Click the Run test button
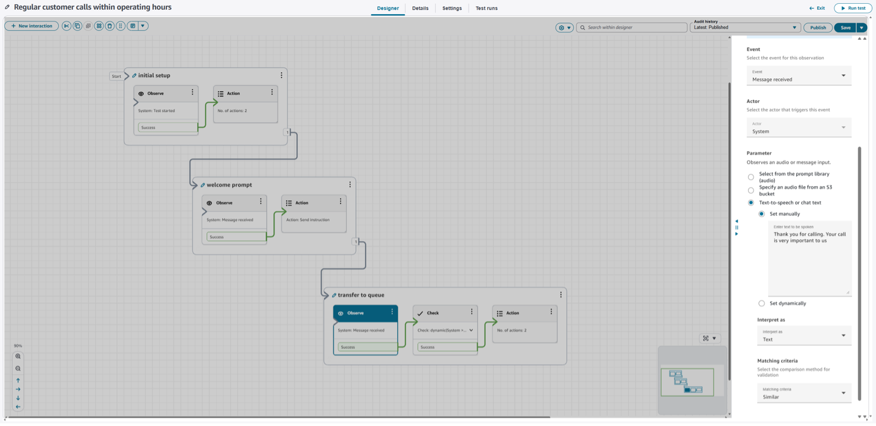The width and height of the screenshot is (876, 426). tap(853, 9)
